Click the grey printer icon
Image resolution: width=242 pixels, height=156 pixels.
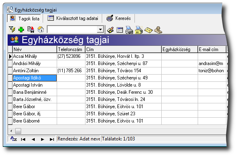tap(129, 30)
